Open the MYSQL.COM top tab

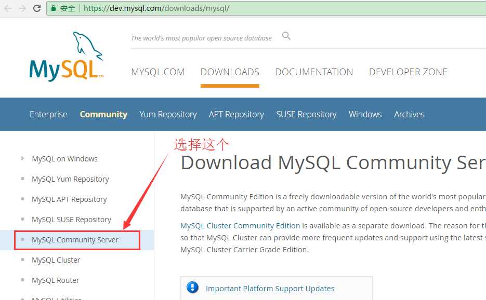(158, 72)
